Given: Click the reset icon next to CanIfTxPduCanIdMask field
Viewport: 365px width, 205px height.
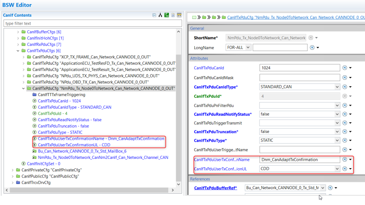Looking at the screenshot, I should 345,78.
